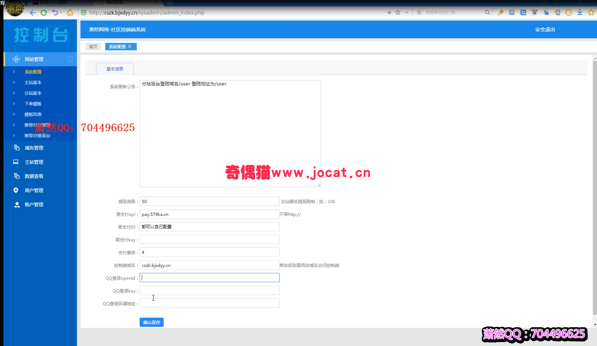The width and height of the screenshot is (597, 346).
Task: Click the 确认保存 button
Action: point(151,322)
